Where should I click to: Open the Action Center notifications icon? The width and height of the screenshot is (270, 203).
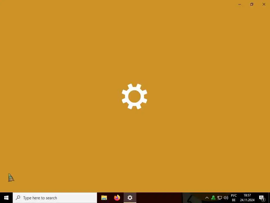pyautogui.click(x=262, y=198)
